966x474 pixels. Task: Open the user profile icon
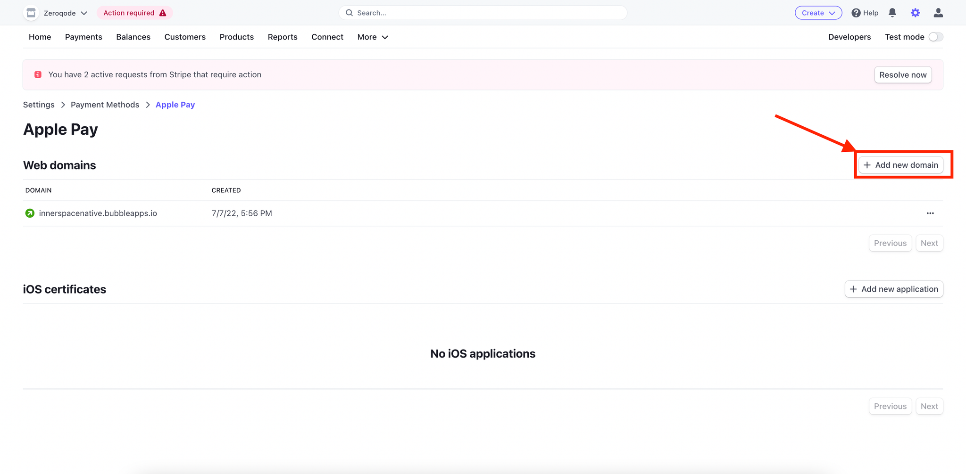pyautogui.click(x=938, y=13)
